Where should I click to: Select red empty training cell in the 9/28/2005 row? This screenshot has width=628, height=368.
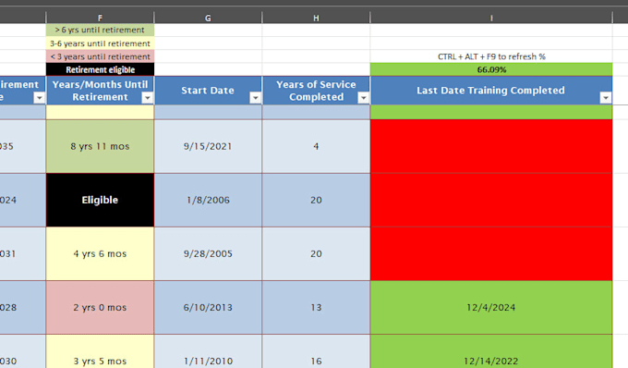click(491, 253)
